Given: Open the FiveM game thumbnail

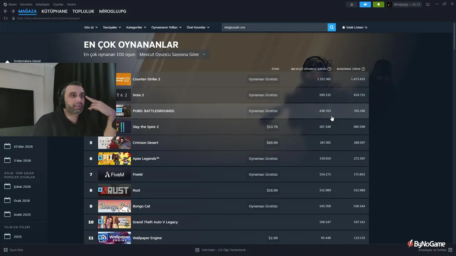Looking at the screenshot, I should point(114,174).
